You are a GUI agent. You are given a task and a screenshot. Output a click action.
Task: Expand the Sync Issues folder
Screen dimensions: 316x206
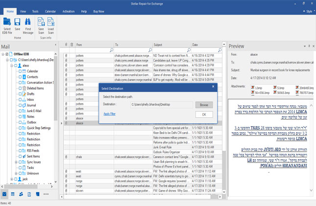[16, 162]
